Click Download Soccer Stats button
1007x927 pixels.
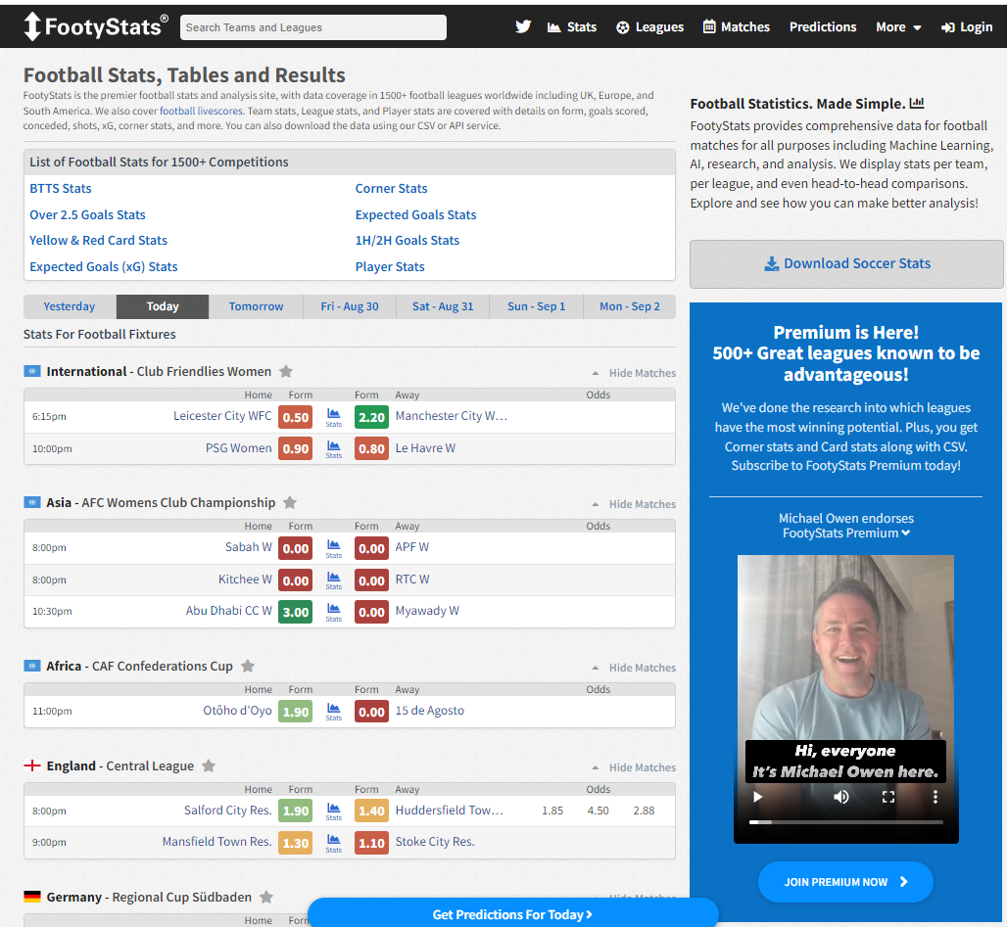[x=846, y=264]
